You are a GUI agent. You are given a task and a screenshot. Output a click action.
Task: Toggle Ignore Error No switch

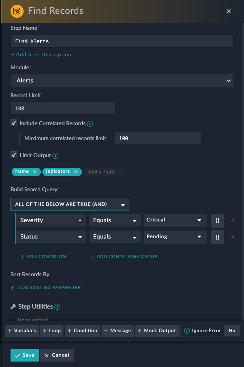(x=232, y=331)
